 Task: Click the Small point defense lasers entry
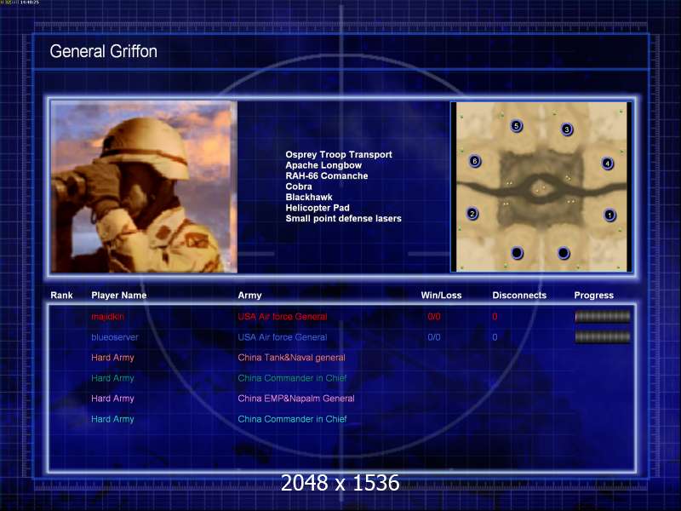coord(344,218)
